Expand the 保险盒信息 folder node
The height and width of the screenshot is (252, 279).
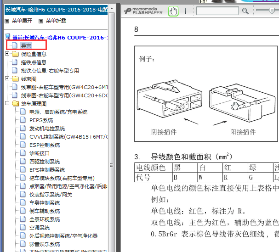click(x=7, y=53)
